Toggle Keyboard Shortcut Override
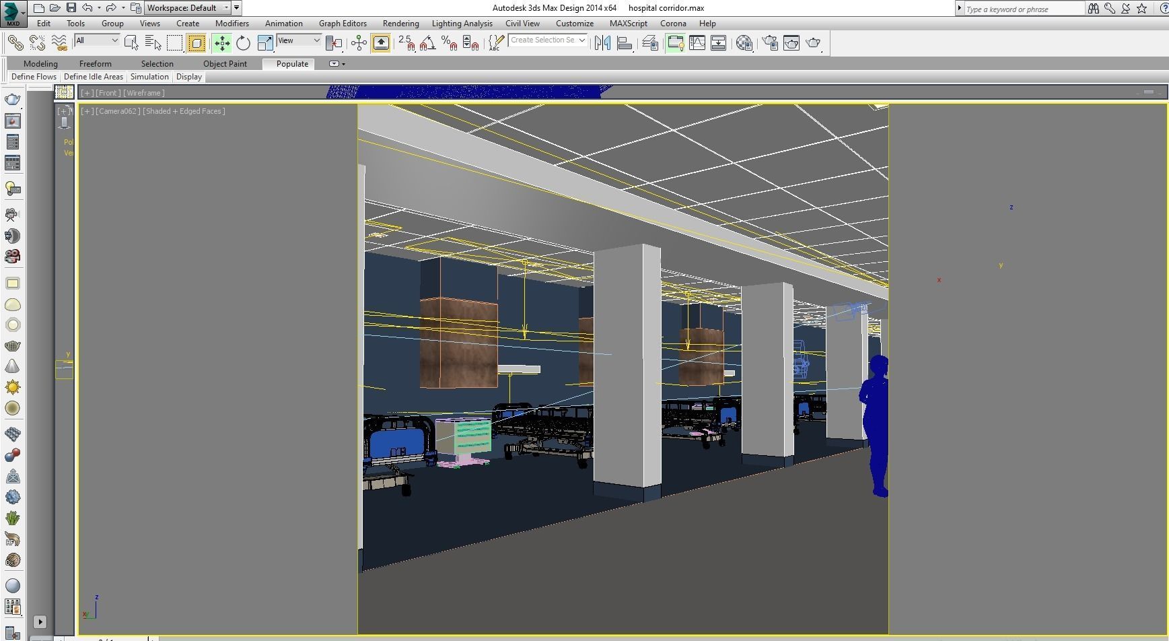 point(381,43)
